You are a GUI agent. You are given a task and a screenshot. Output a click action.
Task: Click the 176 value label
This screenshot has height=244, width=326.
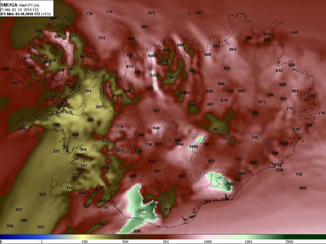pos(69,113)
